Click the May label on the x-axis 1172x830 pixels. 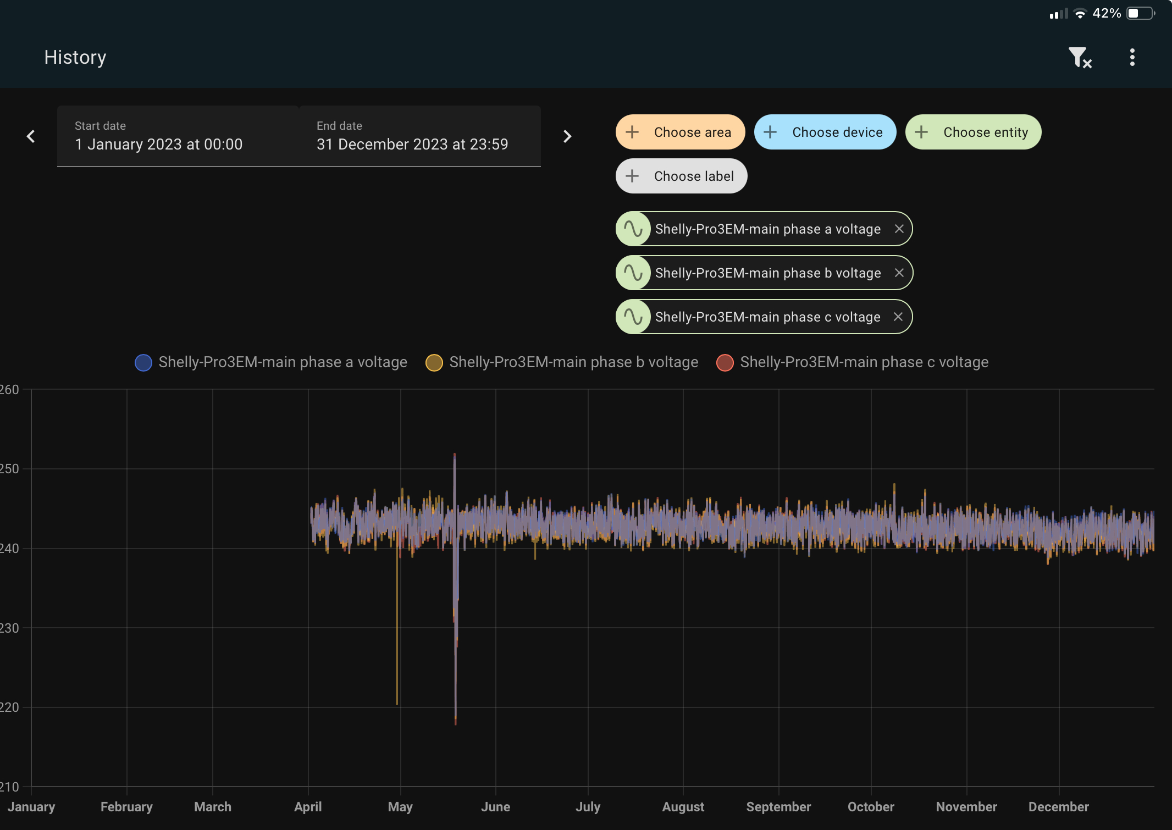[400, 807]
